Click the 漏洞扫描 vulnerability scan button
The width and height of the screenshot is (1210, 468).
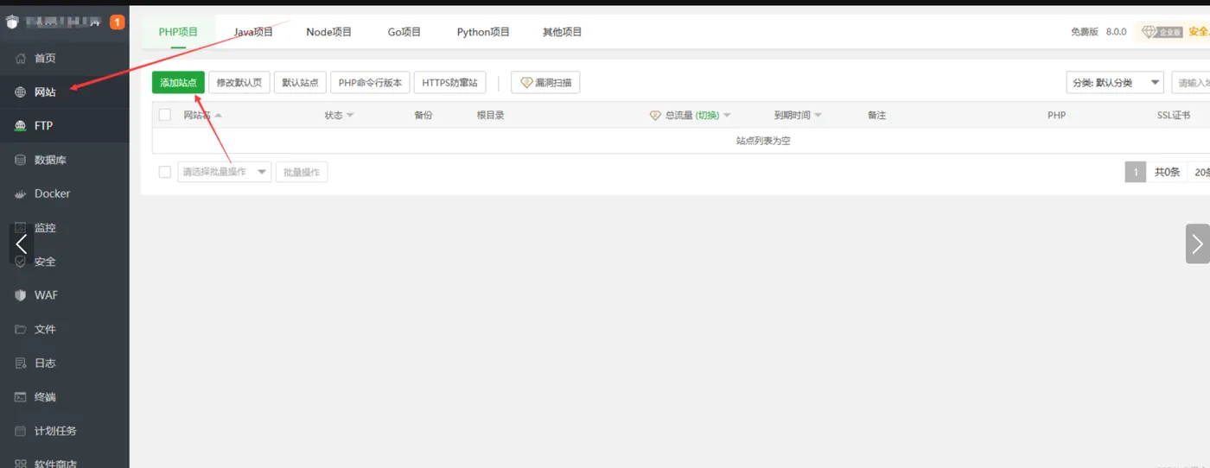point(545,83)
